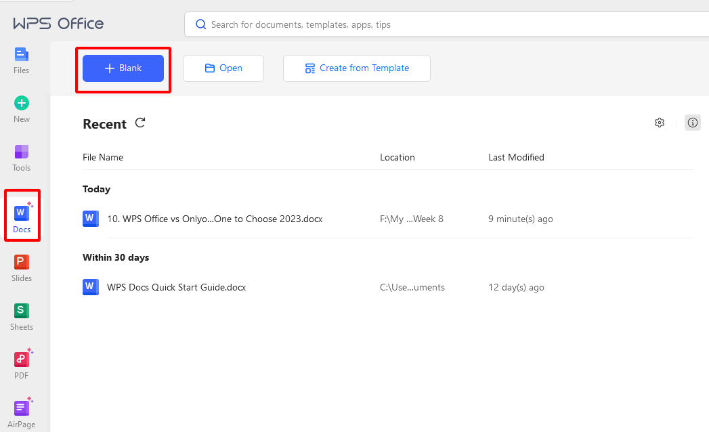The width and height of the screenshot is (709, 432).
Task: Click Create from Template button
Action: (x=357, y=68)
